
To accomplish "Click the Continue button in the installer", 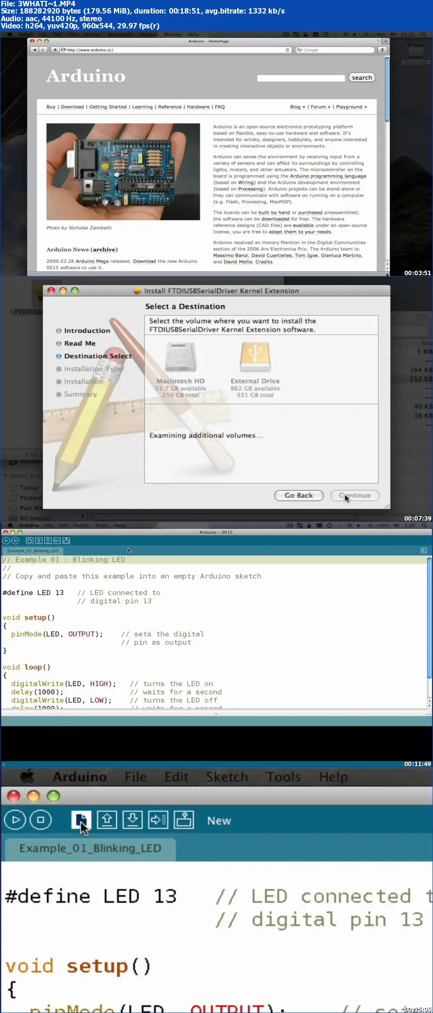I will (355, 495).
